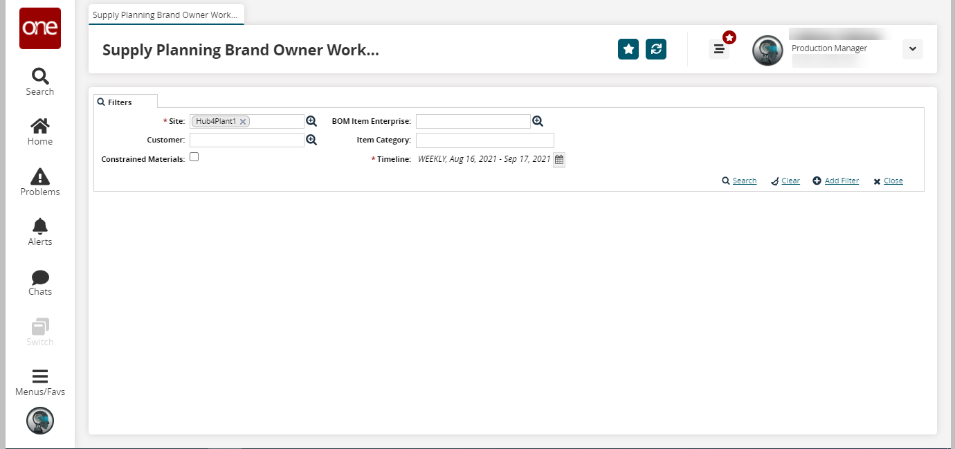955x449 pixels.
Task: Expand the user menu dropdown arrow
Action: [913, 49]
